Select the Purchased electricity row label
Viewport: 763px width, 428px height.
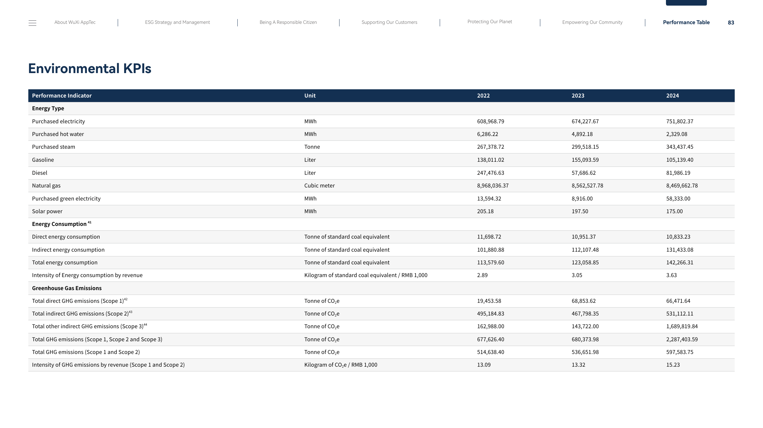(59, 121)
